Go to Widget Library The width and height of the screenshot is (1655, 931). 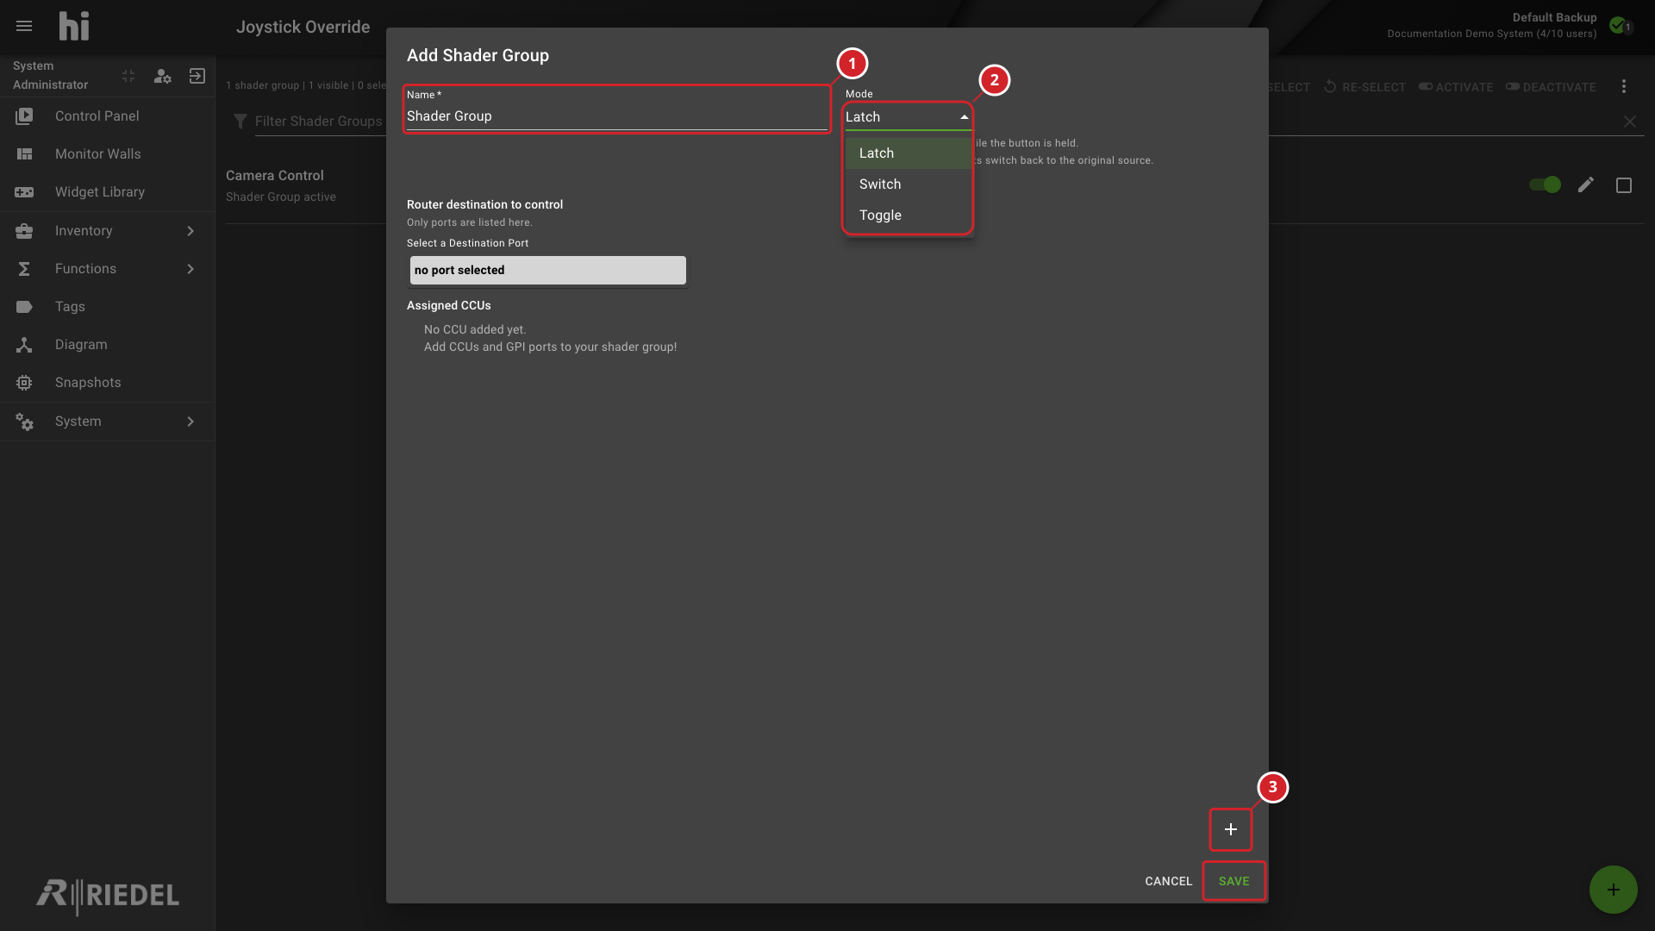click(x=108, y=191)
